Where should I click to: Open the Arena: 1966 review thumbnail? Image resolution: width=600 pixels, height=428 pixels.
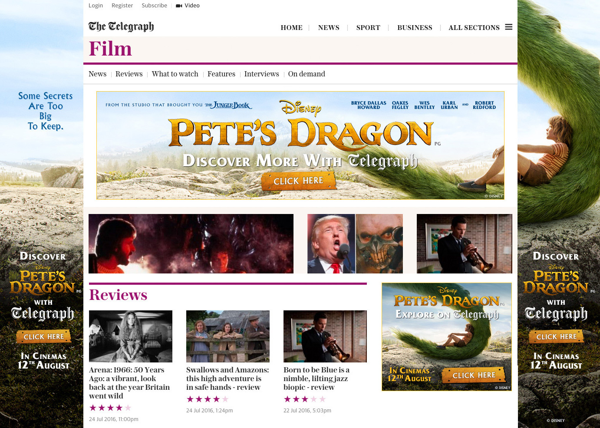(x=131, y=336)
